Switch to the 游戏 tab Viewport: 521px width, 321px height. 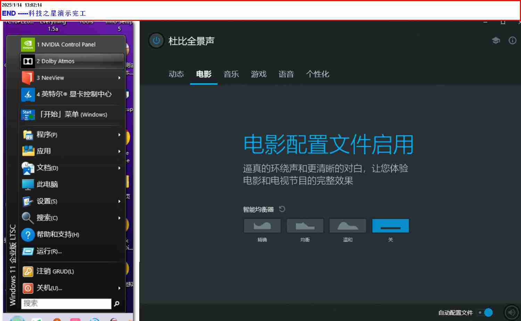[259, 74]
